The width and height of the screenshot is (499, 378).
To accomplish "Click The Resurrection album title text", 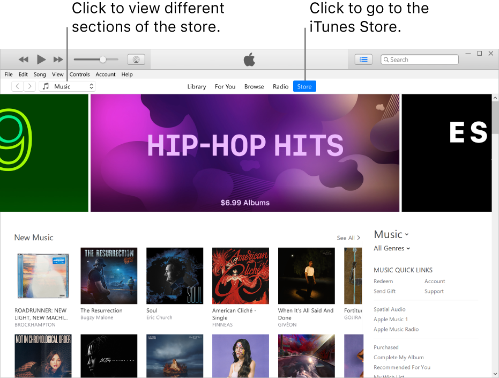I will coord(101,310).
